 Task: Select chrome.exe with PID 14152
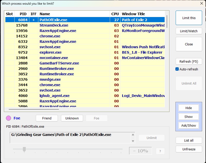[85, 36]
